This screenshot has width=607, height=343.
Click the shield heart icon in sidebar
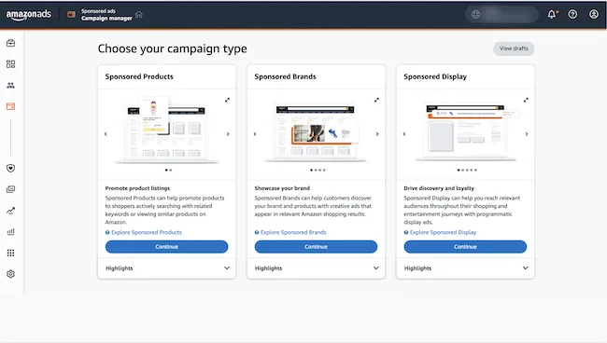tap(11, 168)
